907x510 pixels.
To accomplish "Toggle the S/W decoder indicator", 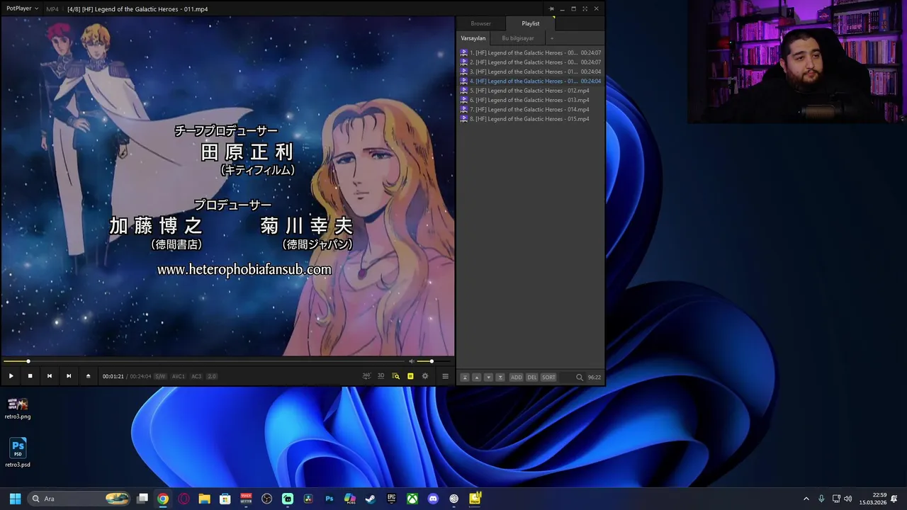I will click(x=160, y=376).
